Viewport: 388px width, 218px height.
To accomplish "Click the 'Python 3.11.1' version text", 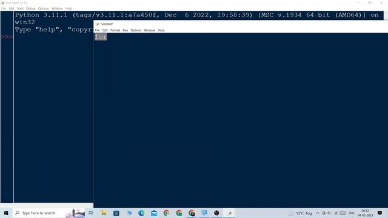I will [x=41, y=15].
